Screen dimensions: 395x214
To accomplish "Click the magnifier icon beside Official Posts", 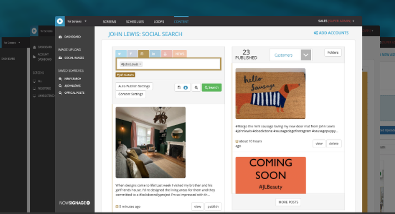I will 60,93.
